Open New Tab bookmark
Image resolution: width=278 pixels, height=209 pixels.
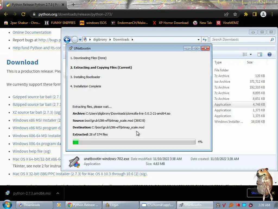pos(203,23)
